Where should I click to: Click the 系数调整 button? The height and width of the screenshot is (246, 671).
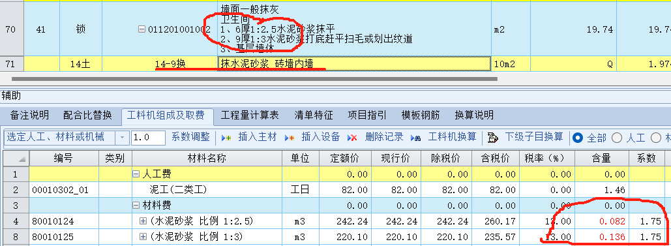coord(190,137)
